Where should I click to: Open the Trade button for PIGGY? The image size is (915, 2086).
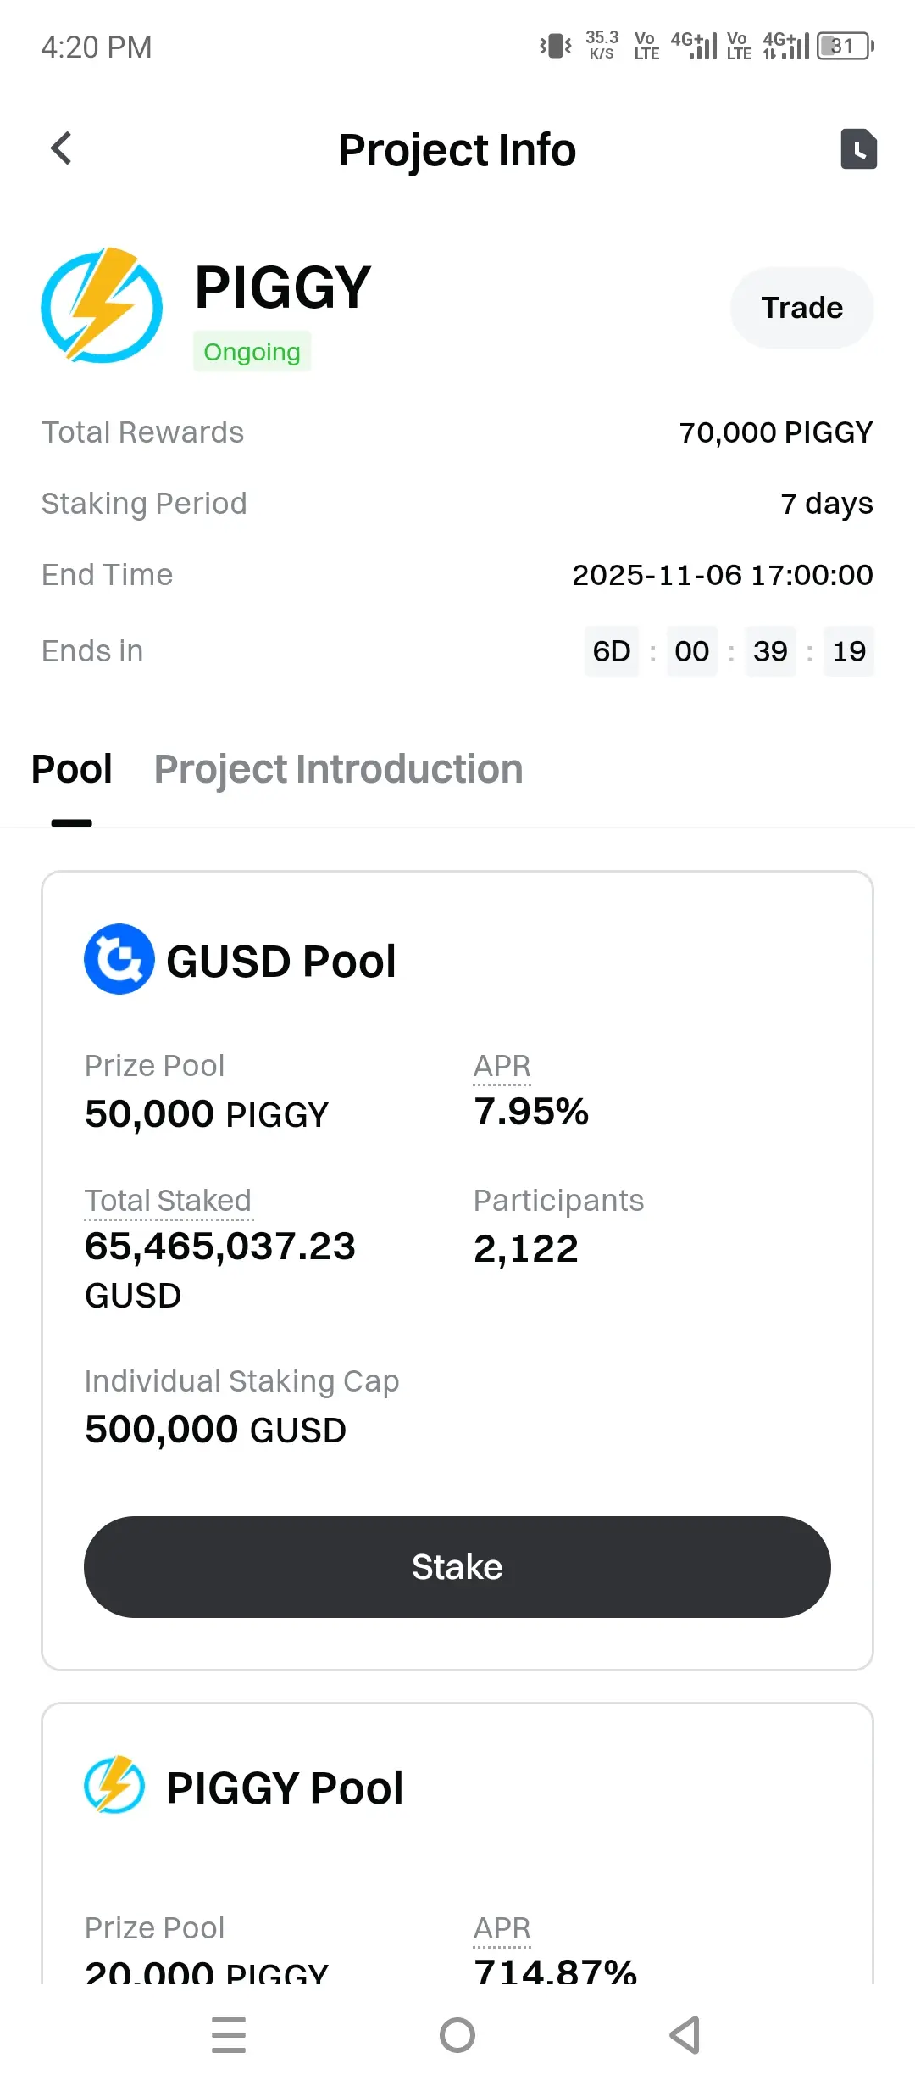point(801,308)
